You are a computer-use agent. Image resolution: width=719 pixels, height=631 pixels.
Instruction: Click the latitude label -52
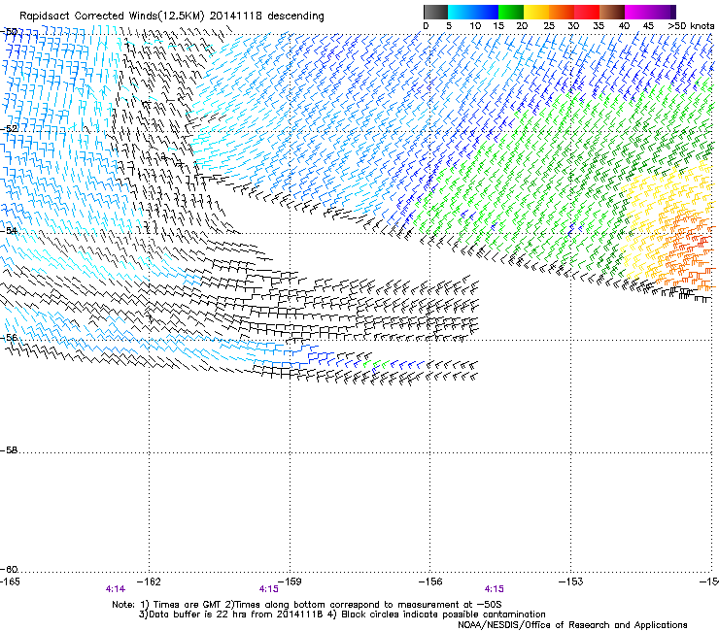point(9,129)
